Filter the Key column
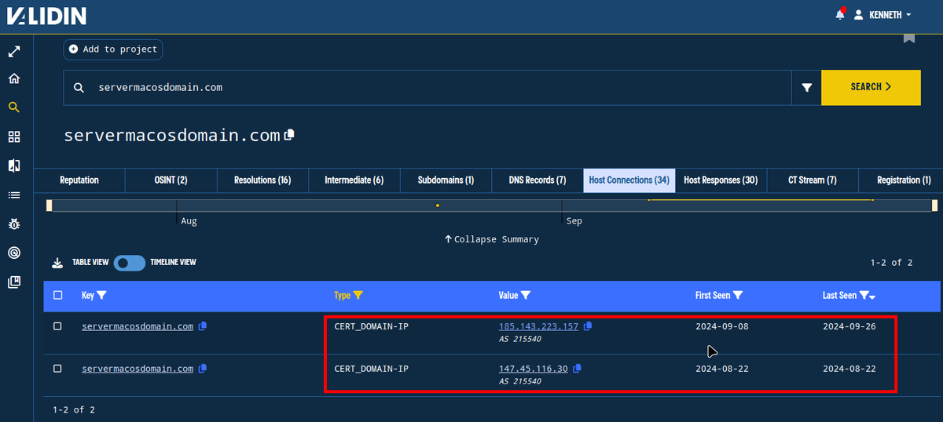943x422 pixels. click(x=102, y=296)
